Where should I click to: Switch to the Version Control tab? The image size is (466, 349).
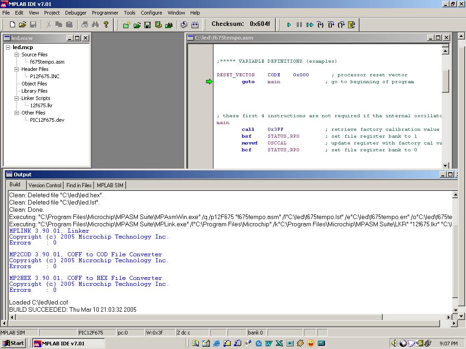coord(45,185)
